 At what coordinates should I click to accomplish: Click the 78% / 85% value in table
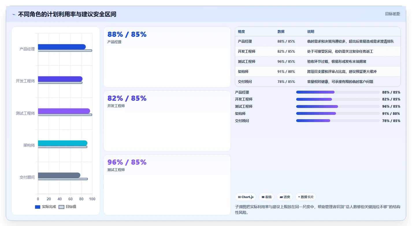(286, 82)
